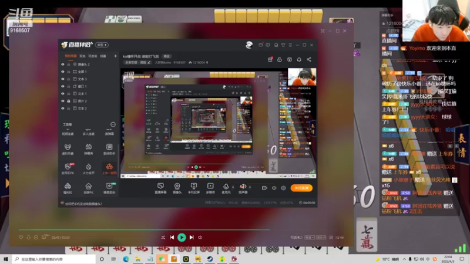470x264 pixels.
Task: Toggle the preview eye icon in bottom bar
Action: point(274,188)
